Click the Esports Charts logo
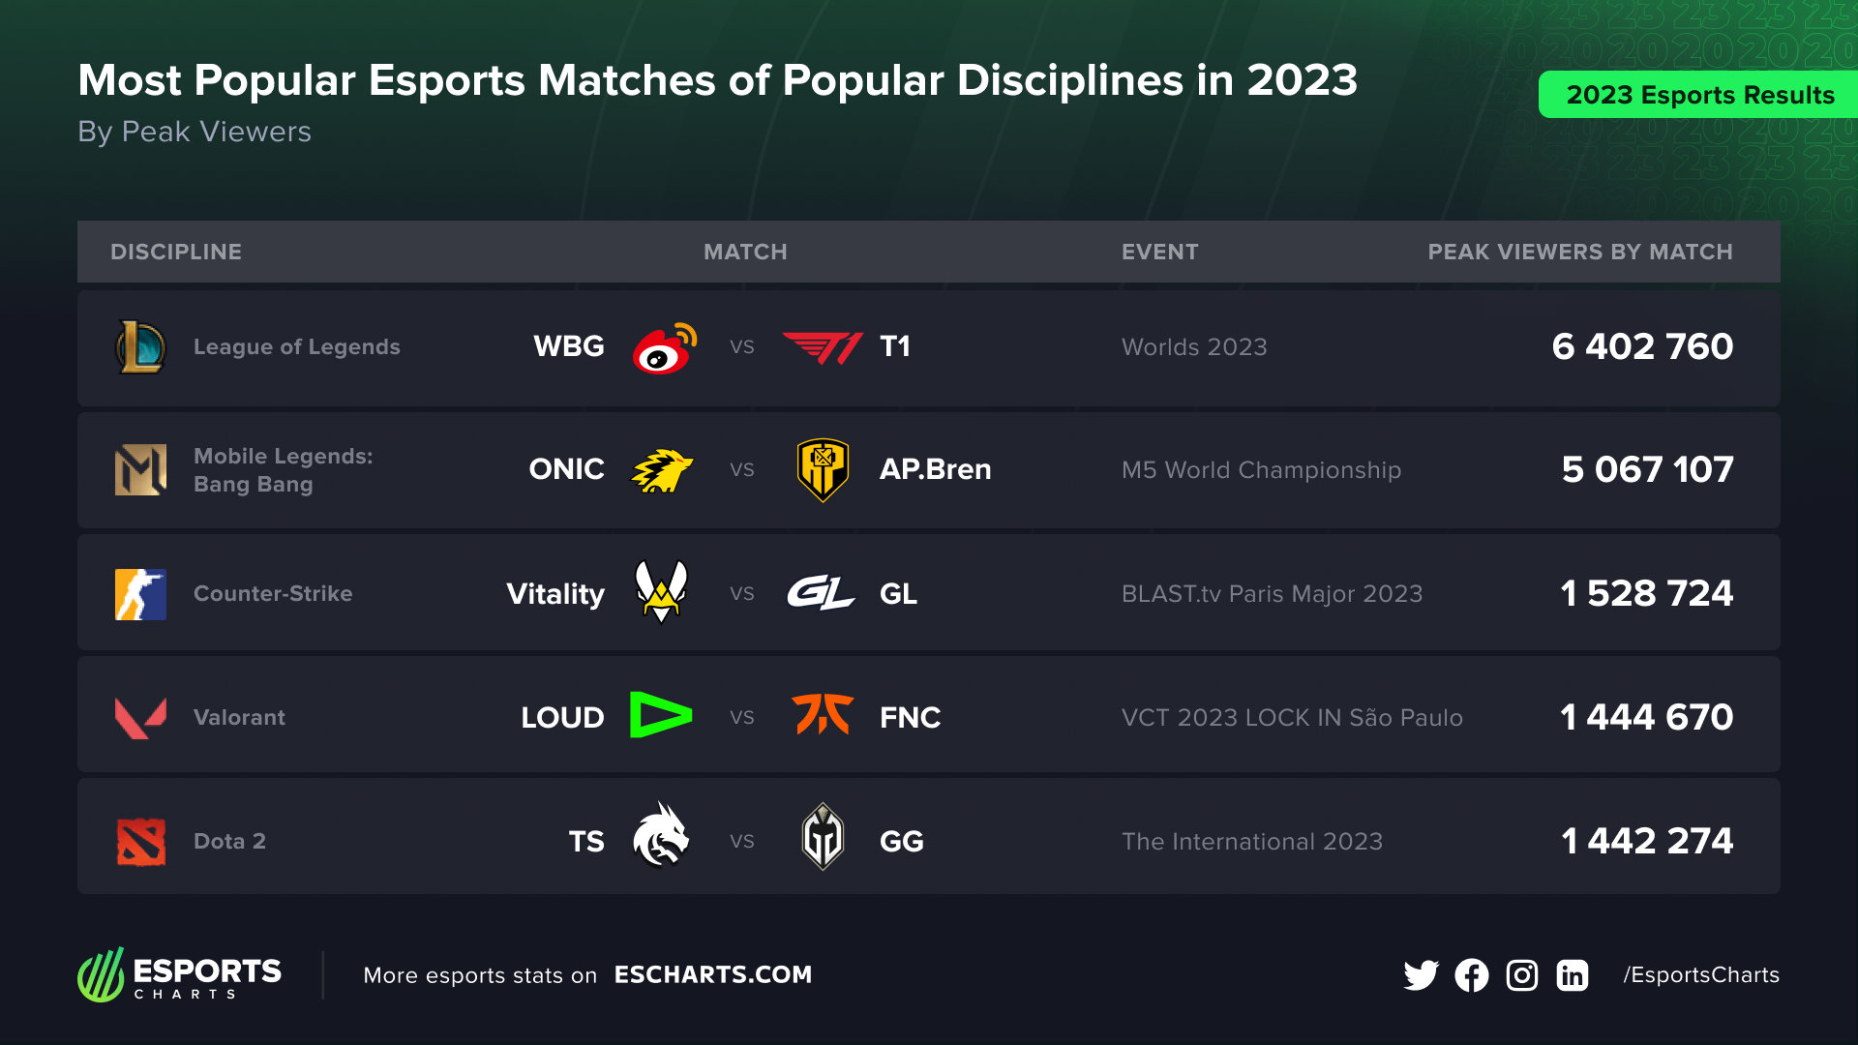 (x=180, y=975)
